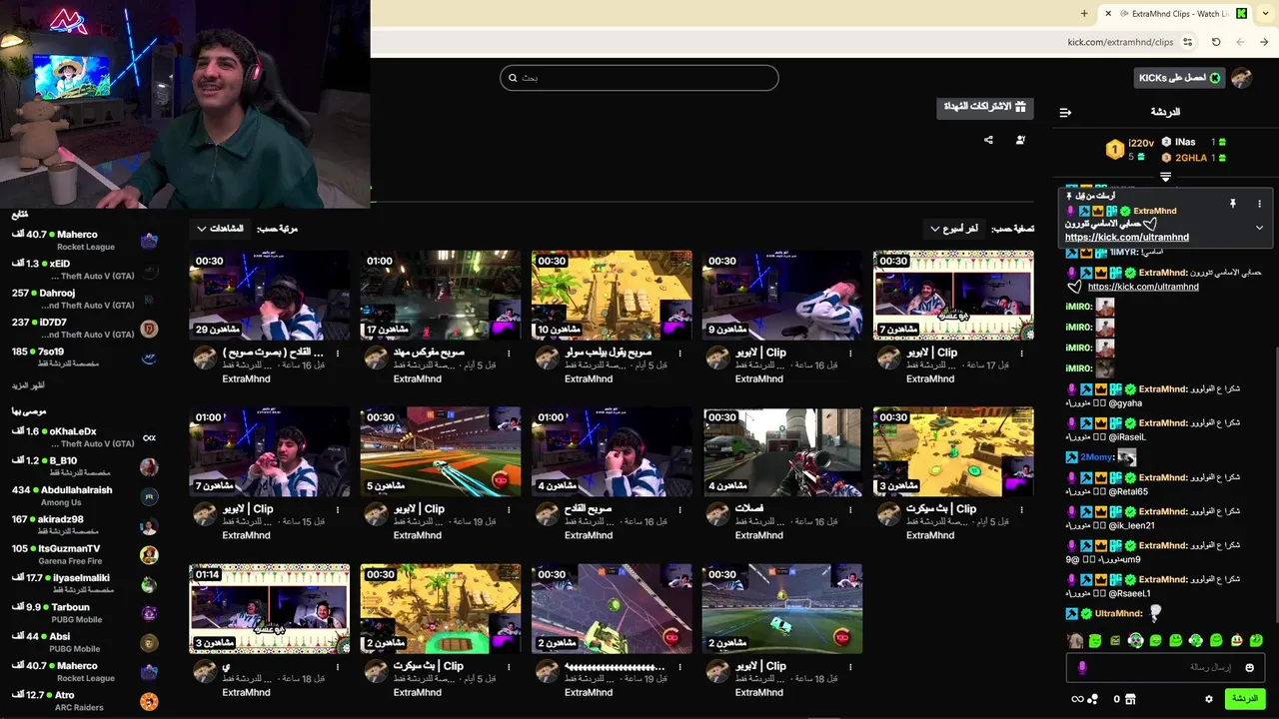1279x719 pixels.
Task: Play the 01:14 clip thumbnail
Action: 270,609
